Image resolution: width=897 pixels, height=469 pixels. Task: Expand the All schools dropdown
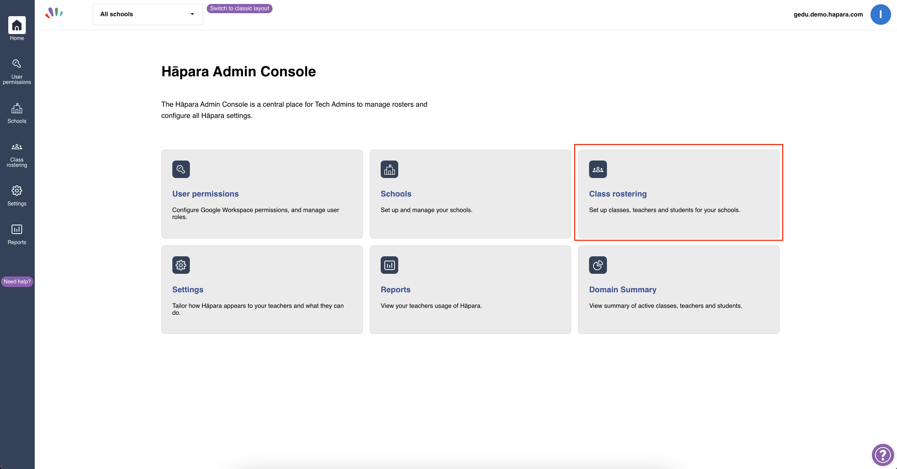click(x=148, y=14)
